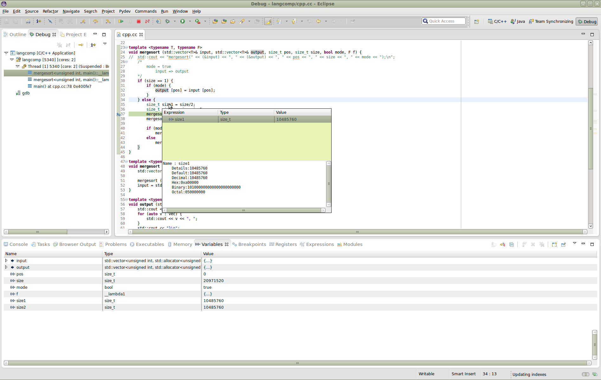Open the Variables view menu triangle
Viewport: 601px width, 380px height.
coord(574,243)
